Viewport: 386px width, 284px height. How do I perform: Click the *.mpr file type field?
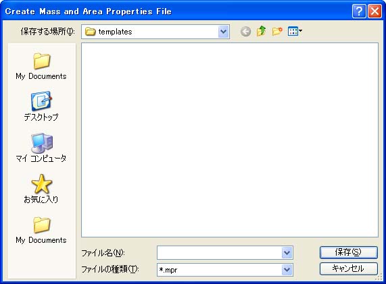(x=219, y=270)
